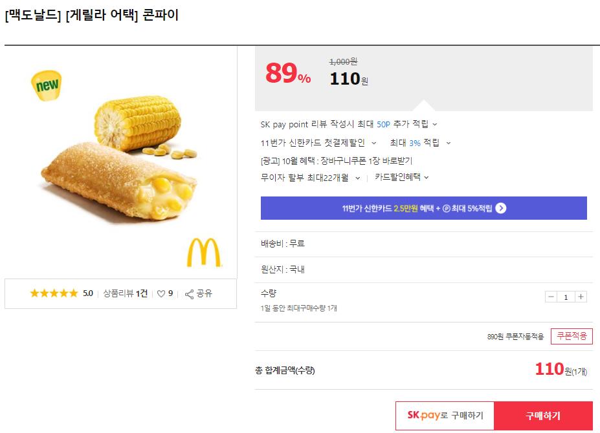Buy with SK pay button
The width and height of the screenshot is (600, 433).
445,416
